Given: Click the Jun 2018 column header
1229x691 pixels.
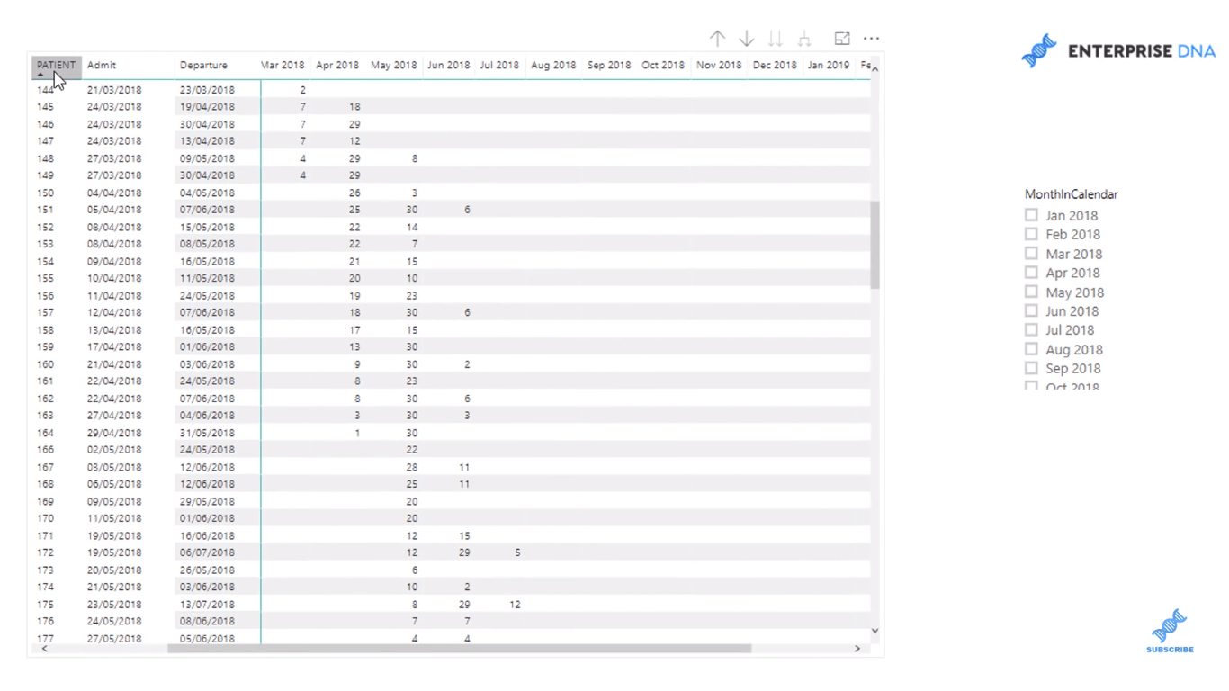Looking at the screenshot, I should pyautogui.click(x=449, y=65).
